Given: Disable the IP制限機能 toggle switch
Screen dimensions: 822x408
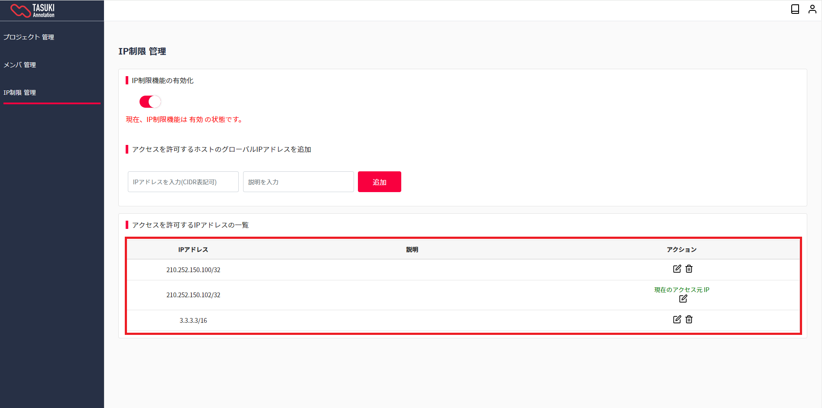Looking at the screenshot, I should tap(150, 102).
